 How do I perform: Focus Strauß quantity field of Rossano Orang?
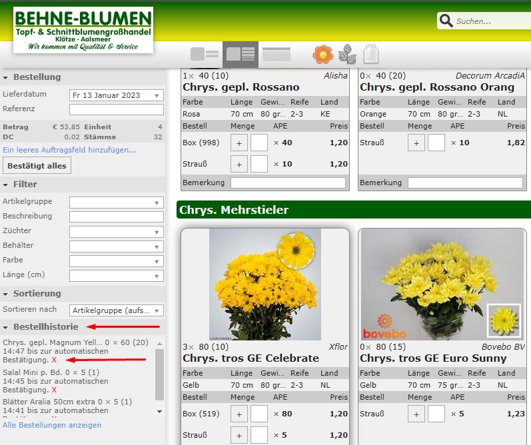click(436, 143)
